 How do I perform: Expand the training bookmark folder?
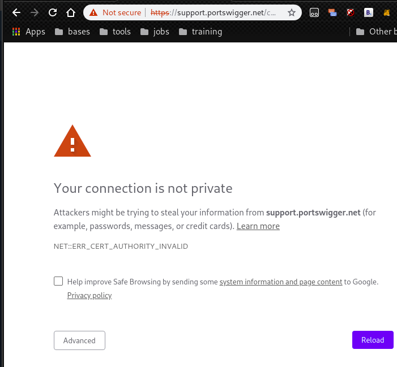pyautogui.click(x=200, y=32)
